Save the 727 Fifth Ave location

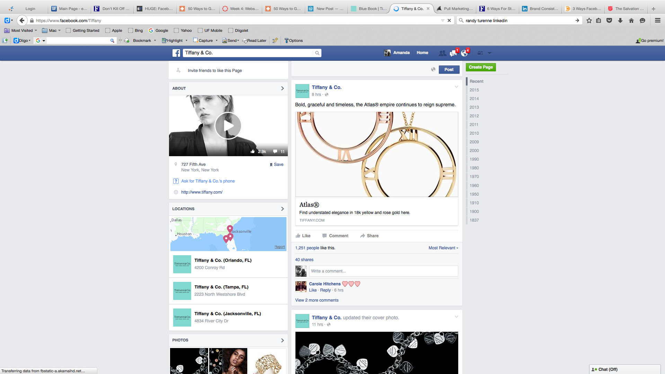(277, 164)
